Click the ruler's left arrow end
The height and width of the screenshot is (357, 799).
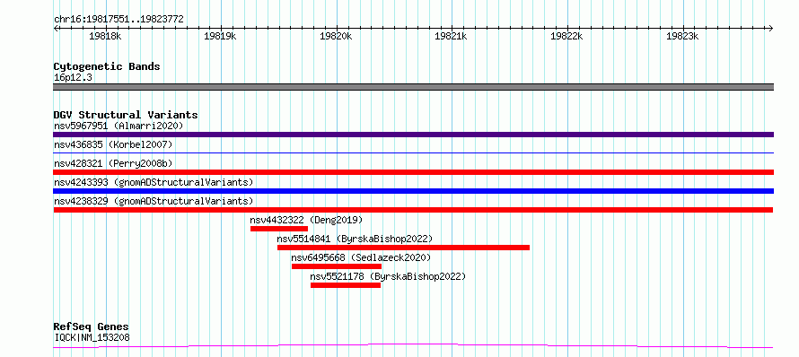click(x=56, y=28)
